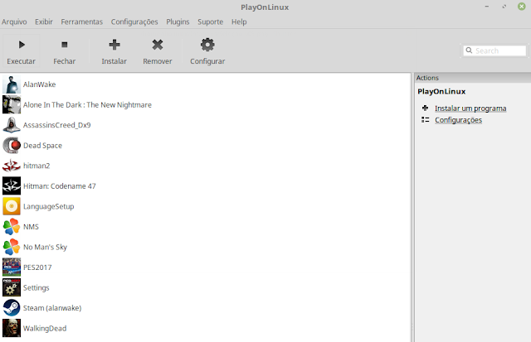Select the WalkingDead zombie icon

[12, 328]
